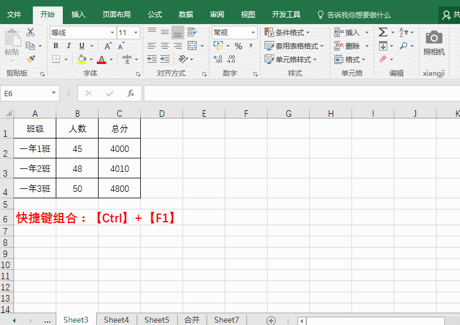Select the Format Painter brush
The height and width of the screenshot is (325, 460).
click(31, 59)
